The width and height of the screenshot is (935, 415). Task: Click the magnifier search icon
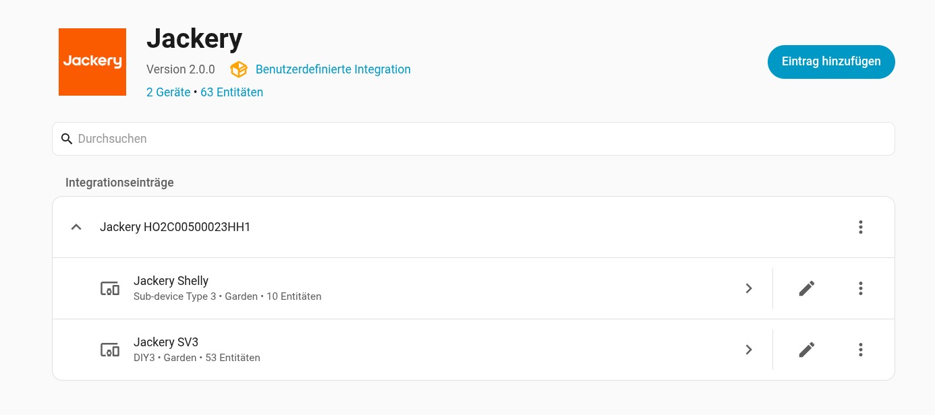[67, 139]
